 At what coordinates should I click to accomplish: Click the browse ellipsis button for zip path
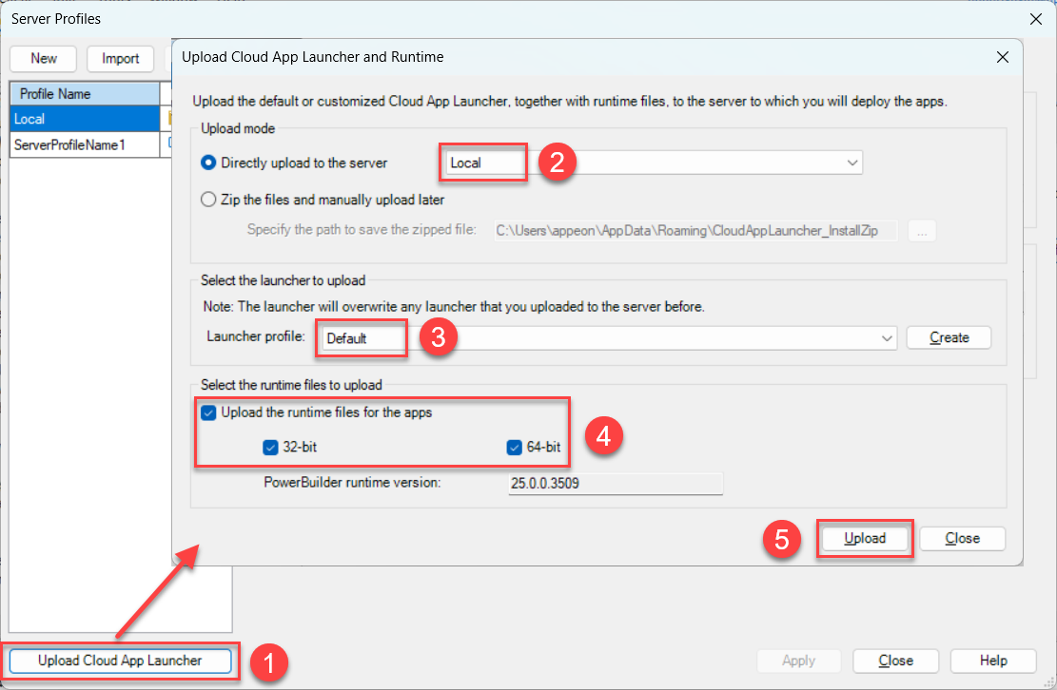922,230
